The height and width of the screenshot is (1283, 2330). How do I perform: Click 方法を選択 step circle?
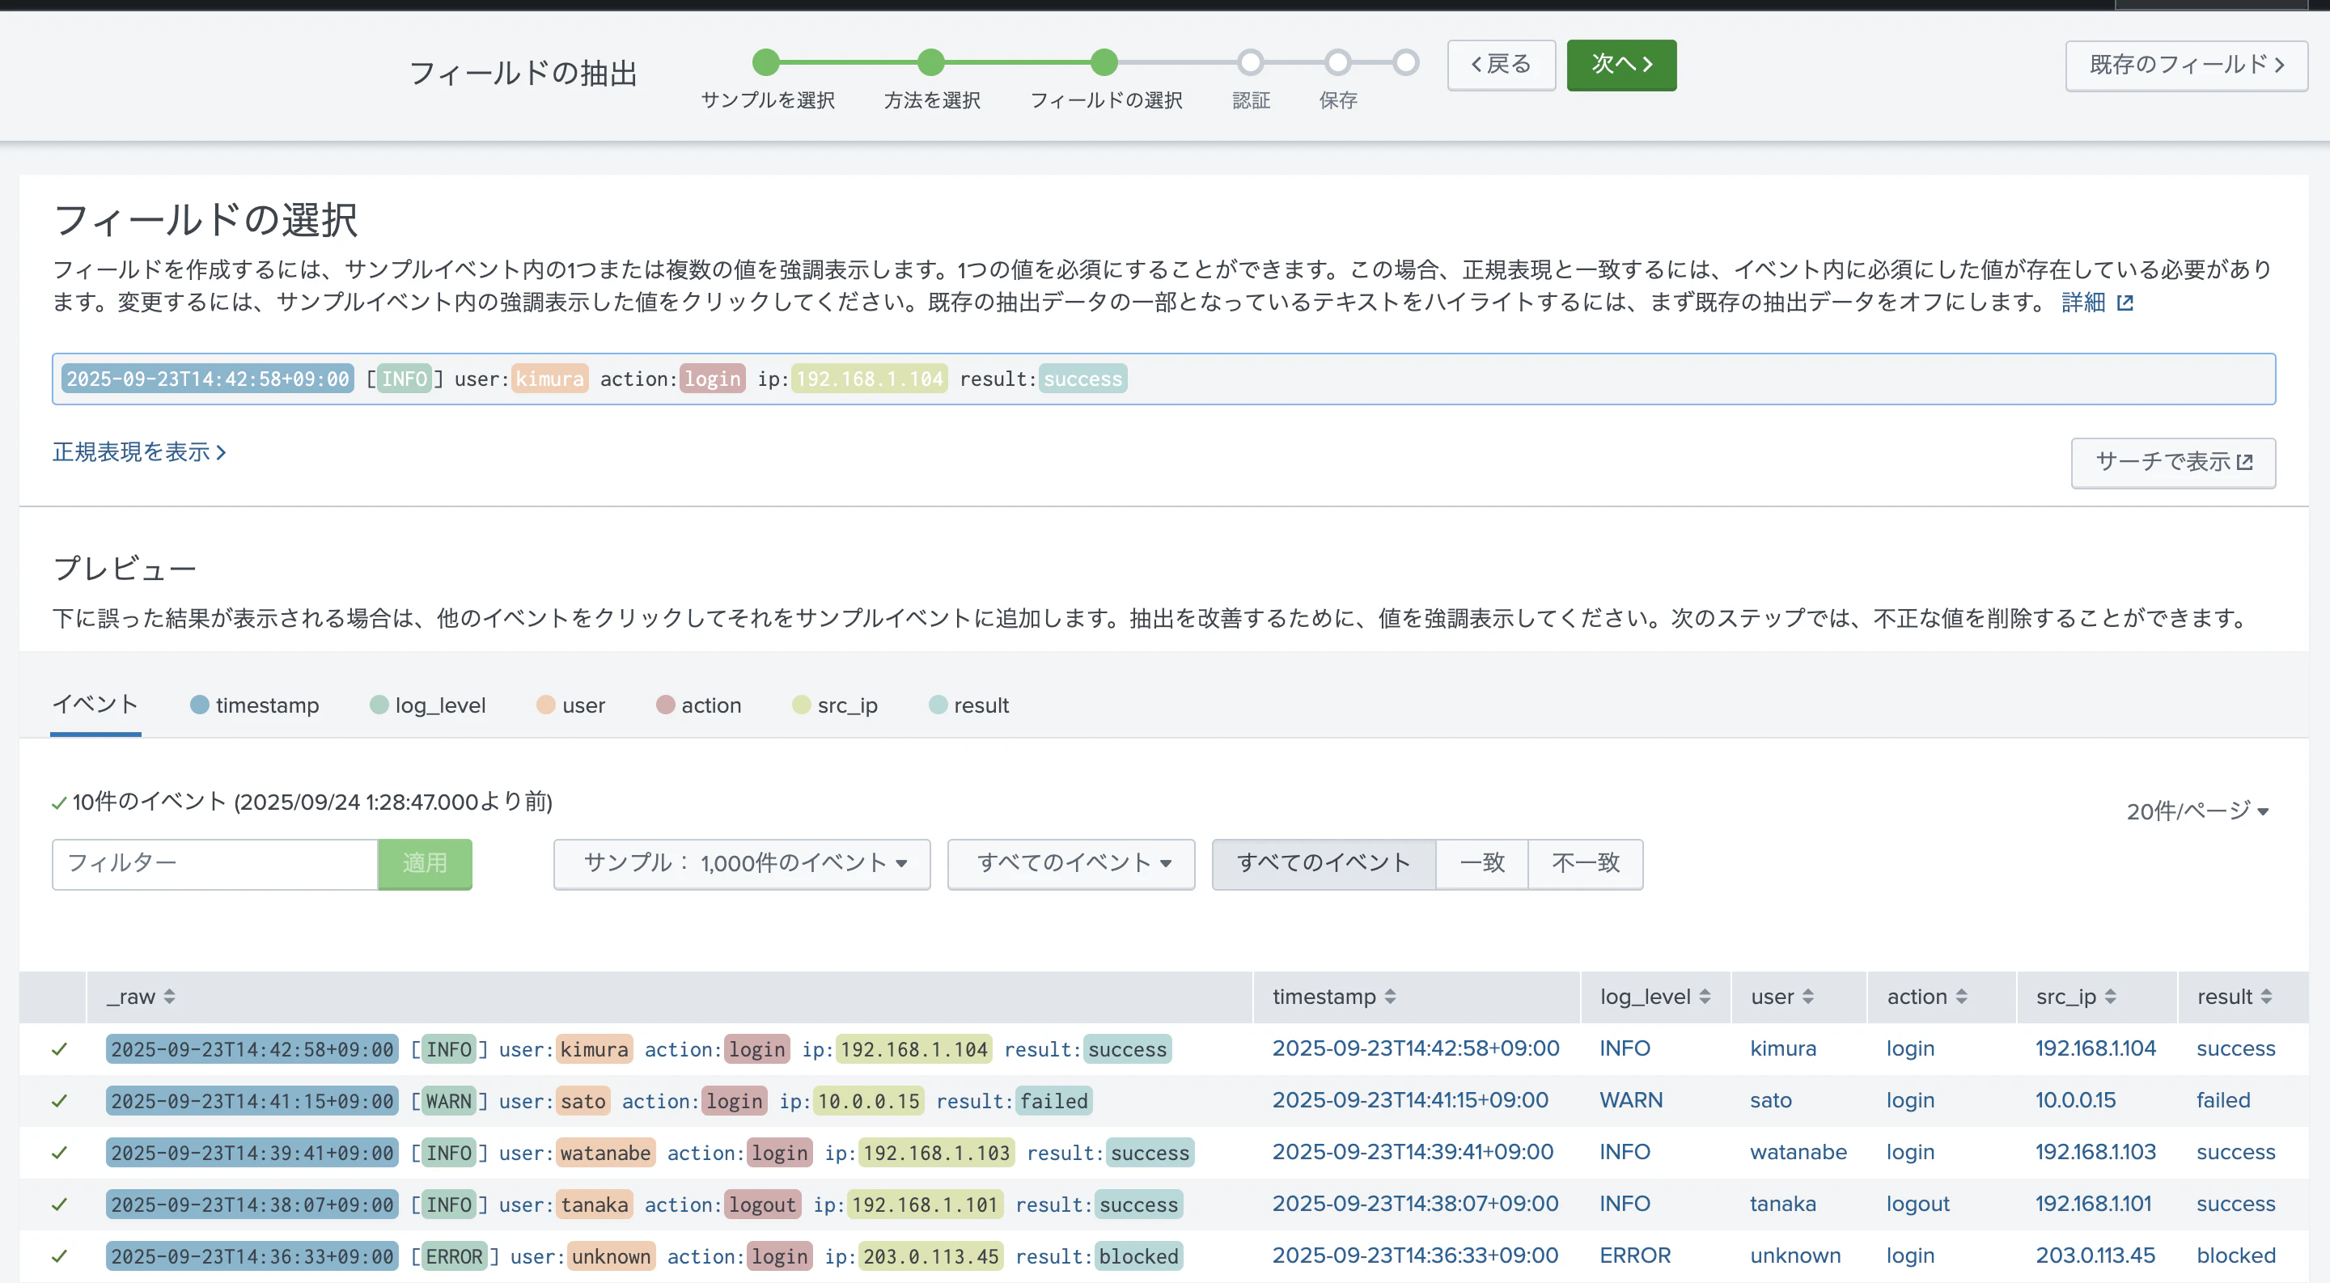tap(930, 62)
